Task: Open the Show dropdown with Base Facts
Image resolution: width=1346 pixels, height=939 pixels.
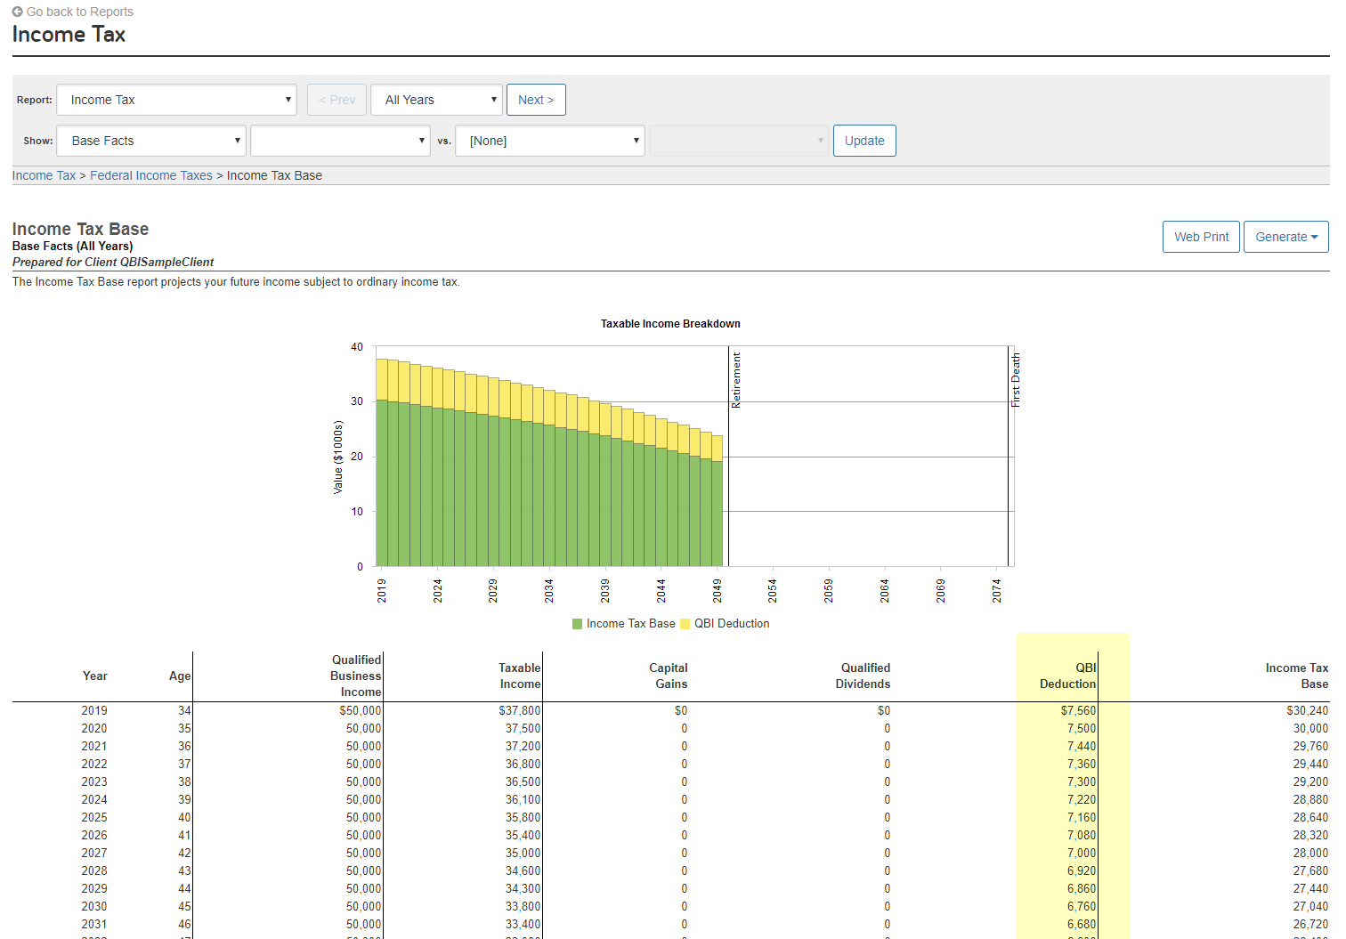Action: [151, 141]
